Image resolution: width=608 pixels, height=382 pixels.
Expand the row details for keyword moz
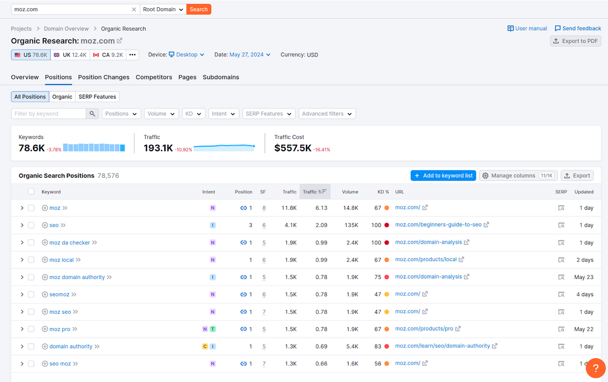tap(22, 208)
